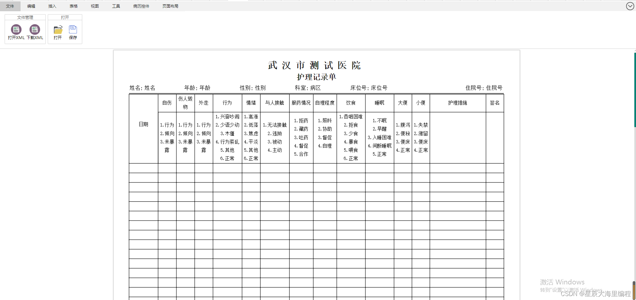Click the 姓名 input field in the header
The height and width of the screenshot is (300, 636).
150,88
